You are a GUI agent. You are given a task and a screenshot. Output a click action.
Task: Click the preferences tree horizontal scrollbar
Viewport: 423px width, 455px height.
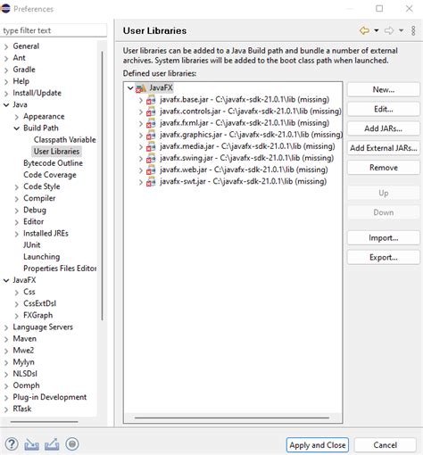pos(45,422)
